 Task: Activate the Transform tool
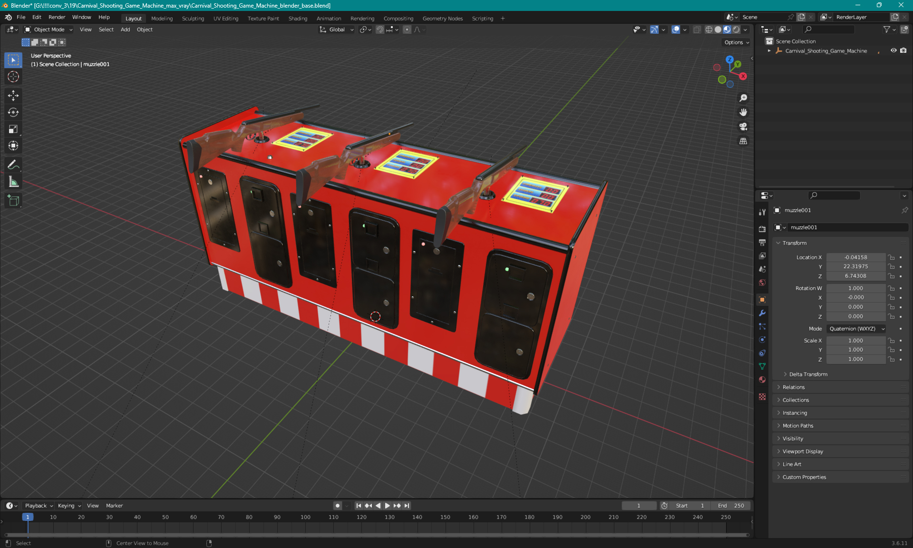point(13,146)
